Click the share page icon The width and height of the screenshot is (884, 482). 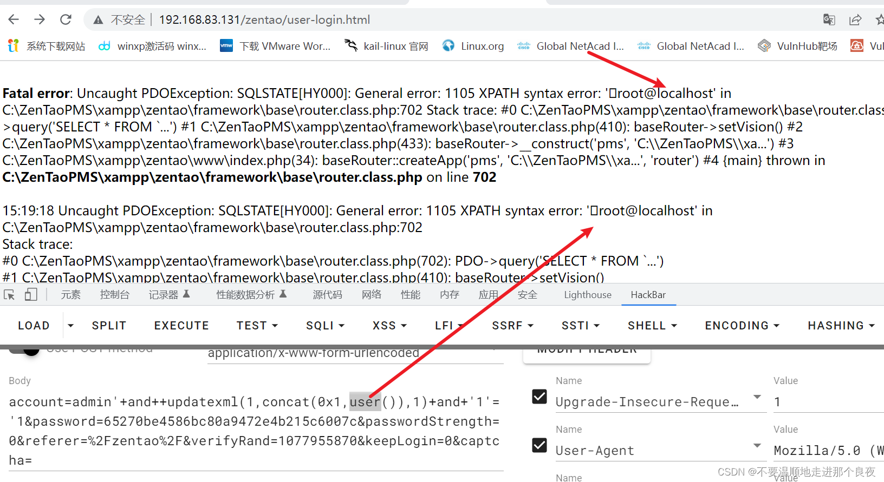click(855, 20)
